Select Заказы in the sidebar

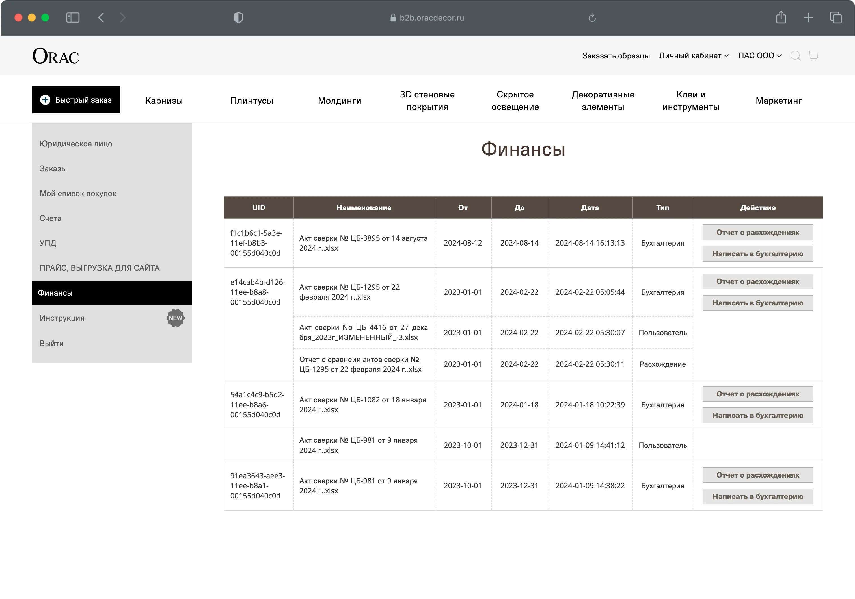[53, 168]
